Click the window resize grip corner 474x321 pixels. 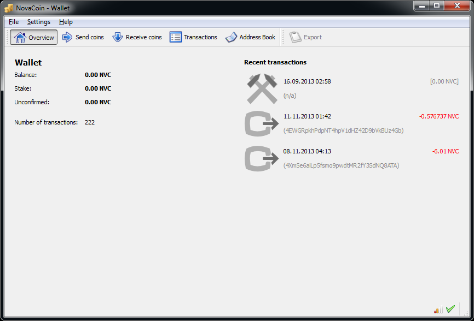coord(466,313)
